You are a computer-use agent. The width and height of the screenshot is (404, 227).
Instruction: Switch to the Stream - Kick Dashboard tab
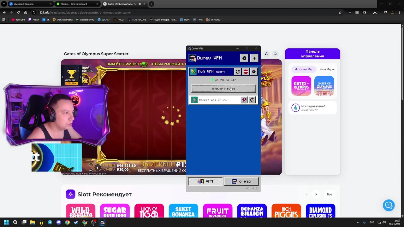coord(77,4)
